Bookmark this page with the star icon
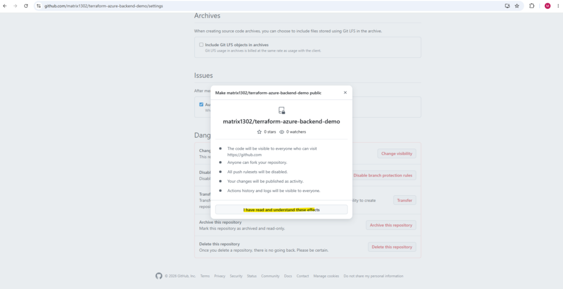The width and height of the screenshot is (563, 289). coord(517,5)
